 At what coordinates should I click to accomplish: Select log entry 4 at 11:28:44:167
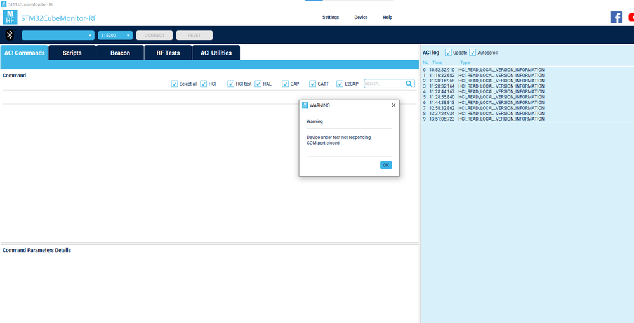[484, 92]
